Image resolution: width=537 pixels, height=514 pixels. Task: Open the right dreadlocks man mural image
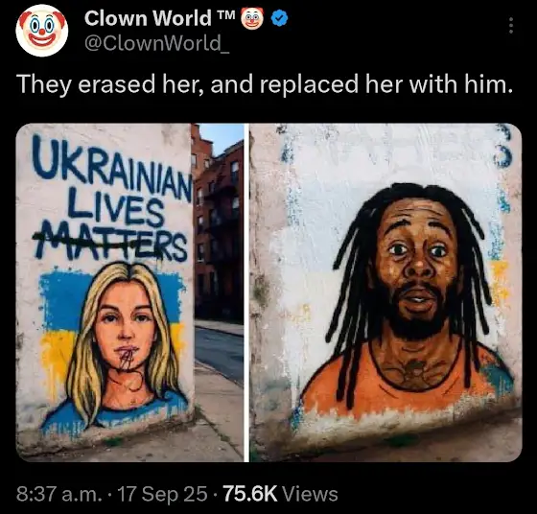click(x=385, y=292)
